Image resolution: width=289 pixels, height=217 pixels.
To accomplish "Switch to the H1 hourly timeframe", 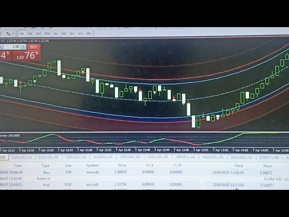I will coord(56,33).
